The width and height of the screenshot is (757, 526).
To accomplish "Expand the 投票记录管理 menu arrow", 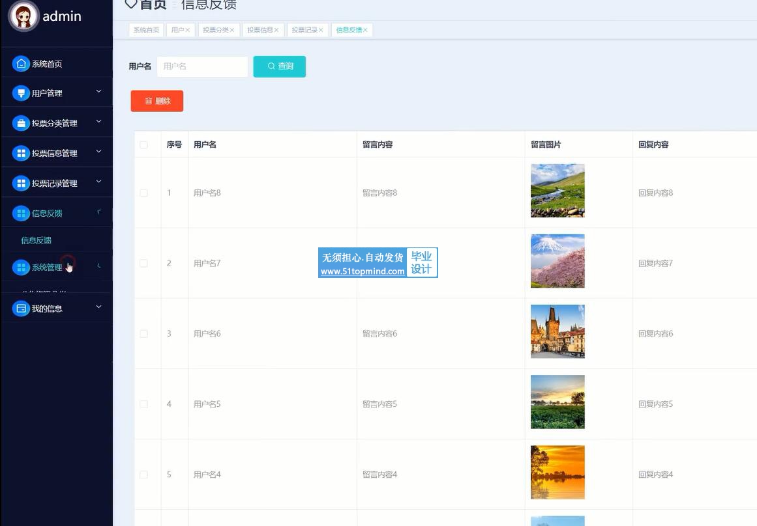I will click(99, 181).
